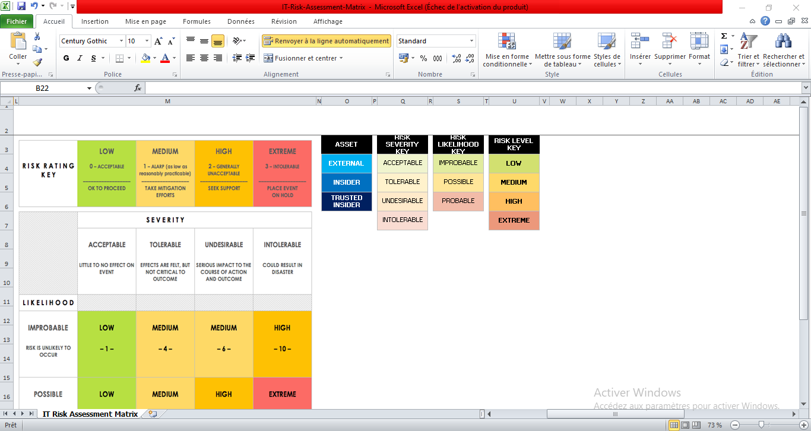
Task: Select IT Risk Assessment Matrix sheet tab
Action: click(x=90, y=414)
